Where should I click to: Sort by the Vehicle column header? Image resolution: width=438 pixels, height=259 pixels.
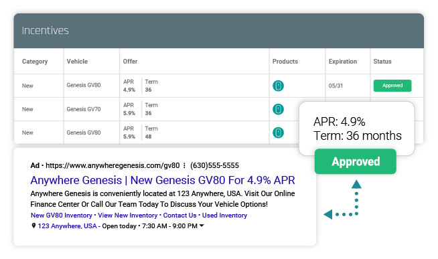77,62
